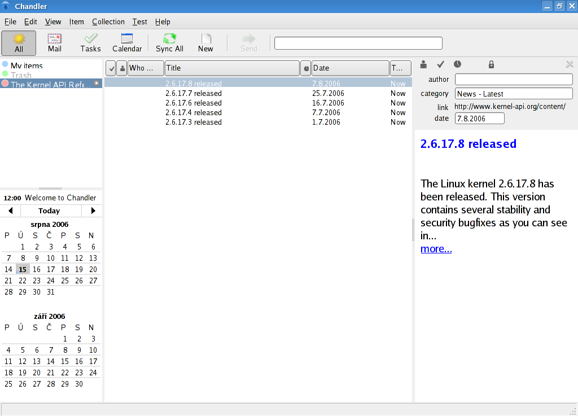Go to next month in mini calendar
This screenshot has width=578, height=416.
[x=93, y=211]
